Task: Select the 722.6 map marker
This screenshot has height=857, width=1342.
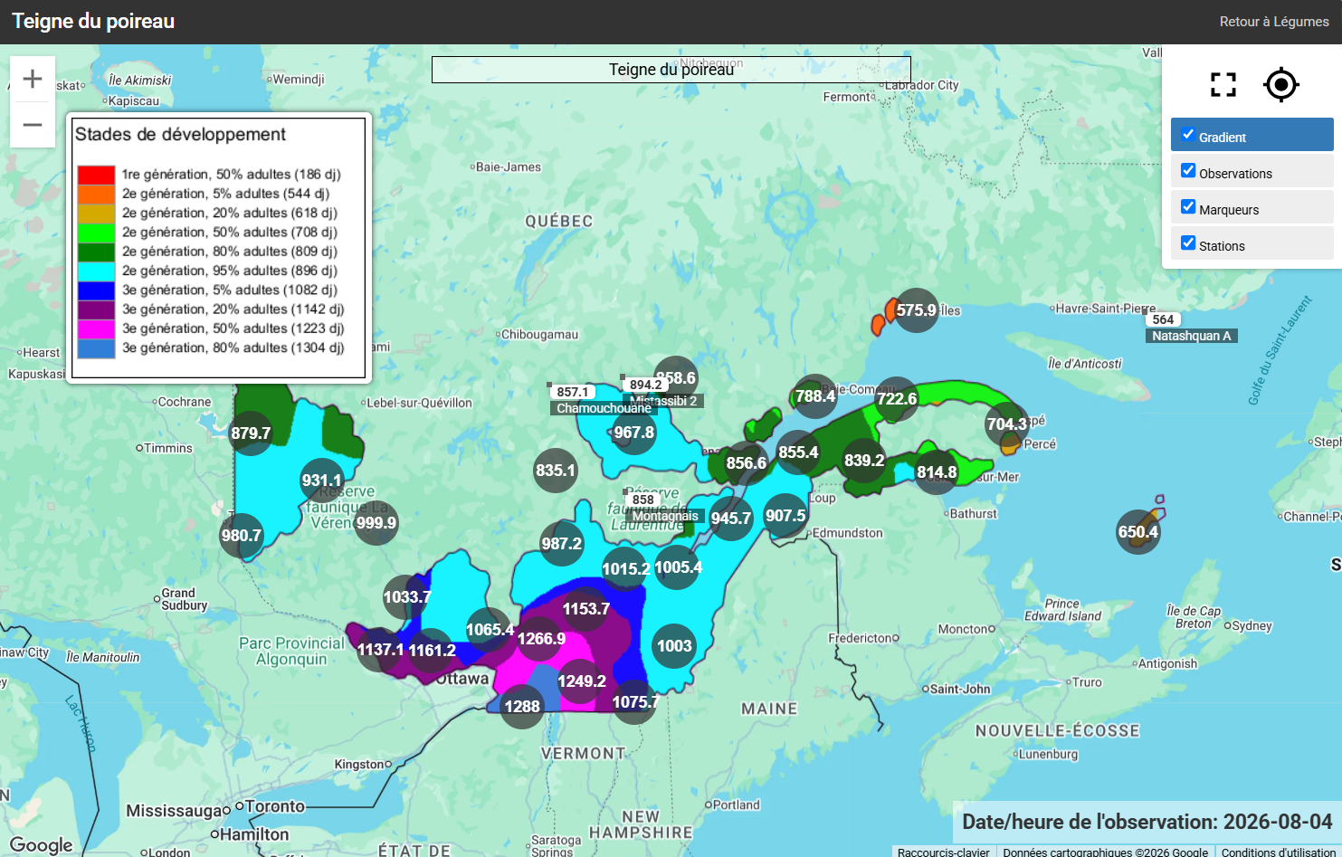Action: pyautogui.click(x=897, y=399)
